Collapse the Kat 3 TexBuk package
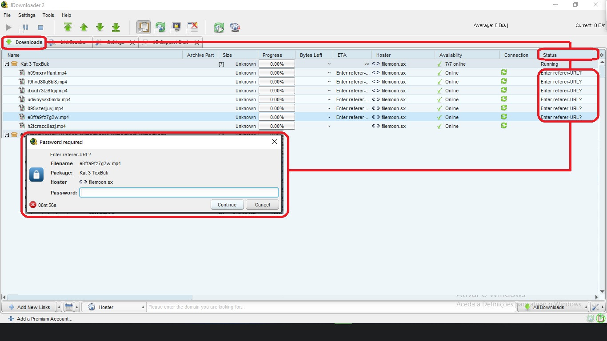 click(x=7, y=64)
